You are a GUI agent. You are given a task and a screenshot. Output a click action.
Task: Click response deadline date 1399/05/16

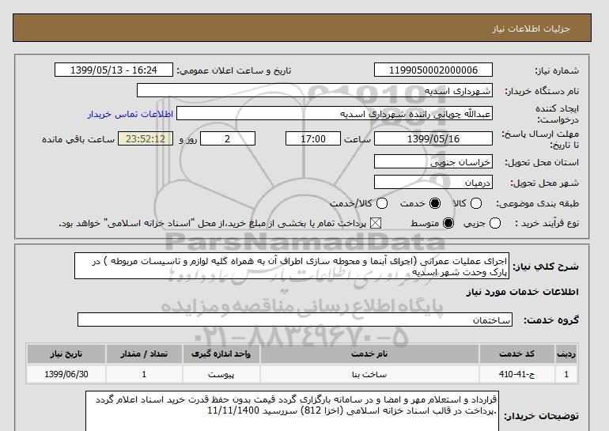tap(433, 138)
